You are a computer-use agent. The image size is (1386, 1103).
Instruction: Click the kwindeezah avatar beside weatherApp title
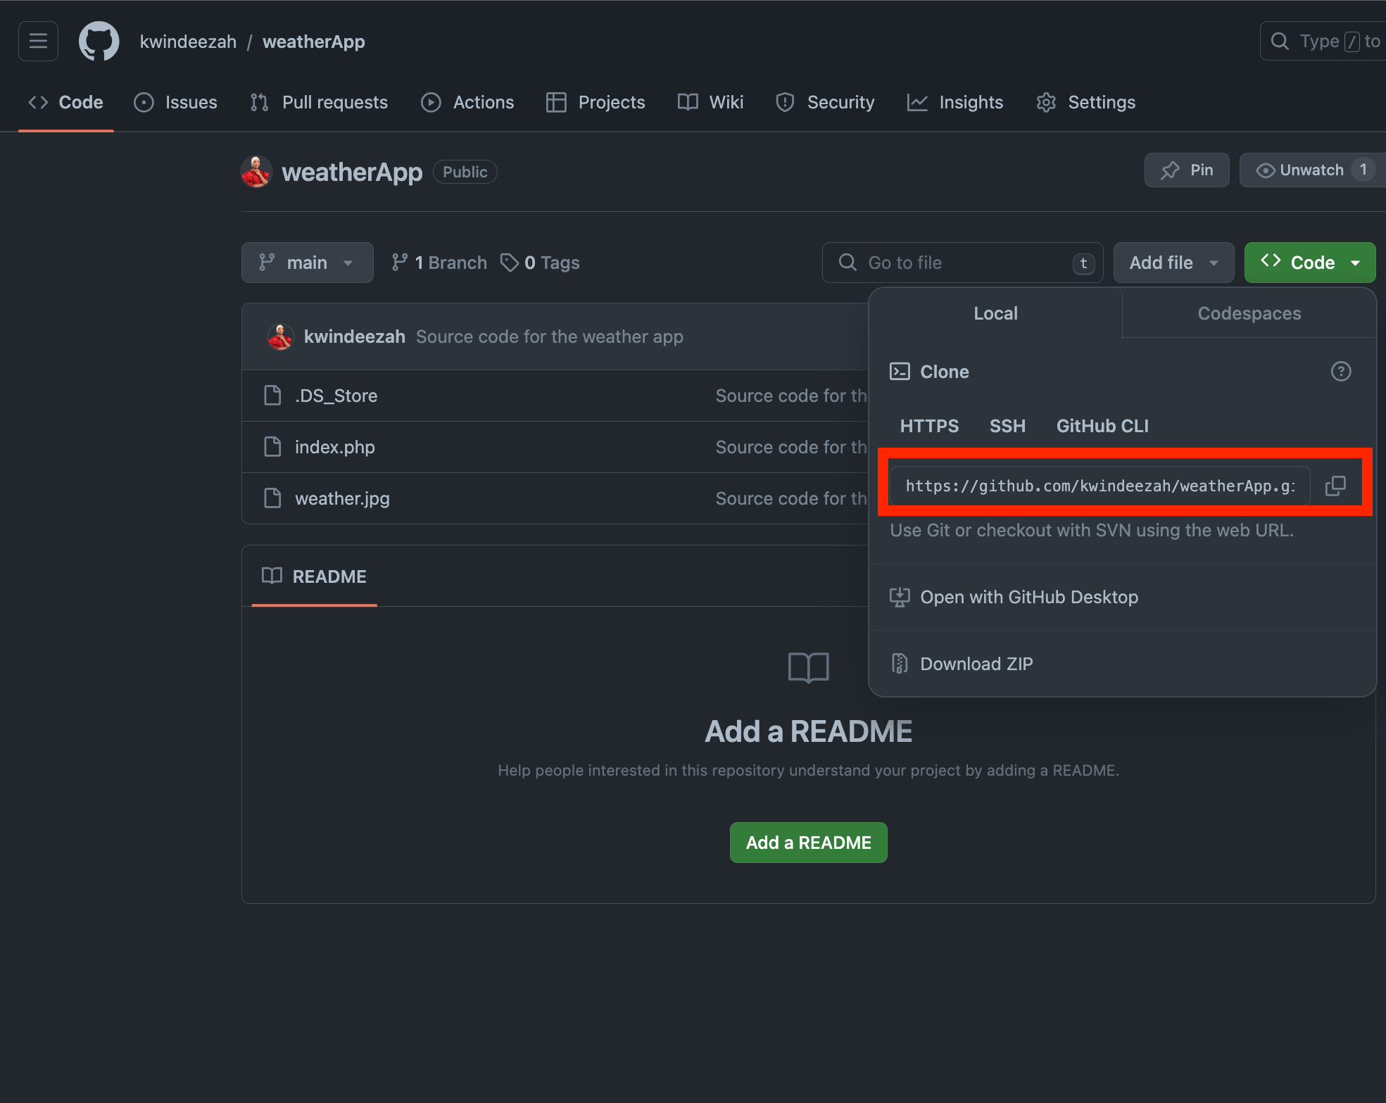point(256,172)
